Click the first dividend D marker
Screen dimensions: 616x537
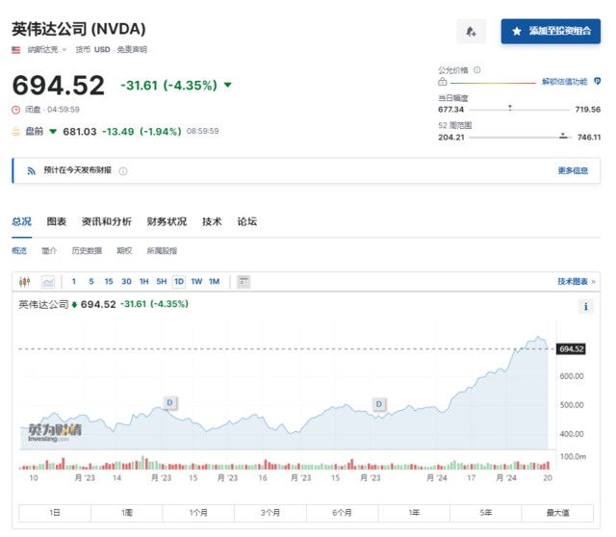(169, 401)
